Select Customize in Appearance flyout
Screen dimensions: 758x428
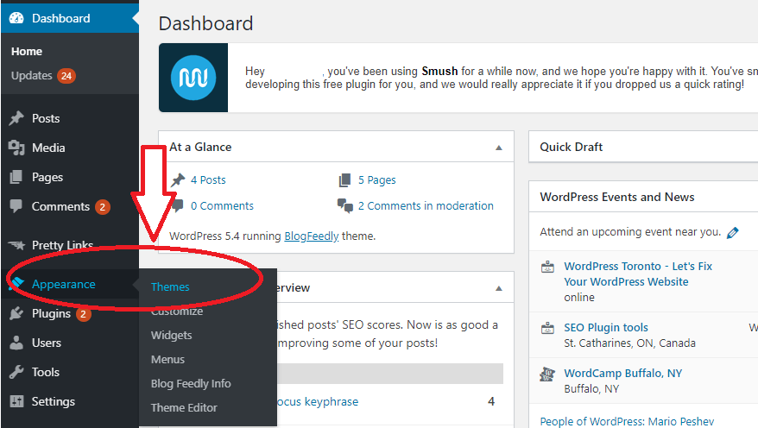pyautogui.click(x=177, y=312)
